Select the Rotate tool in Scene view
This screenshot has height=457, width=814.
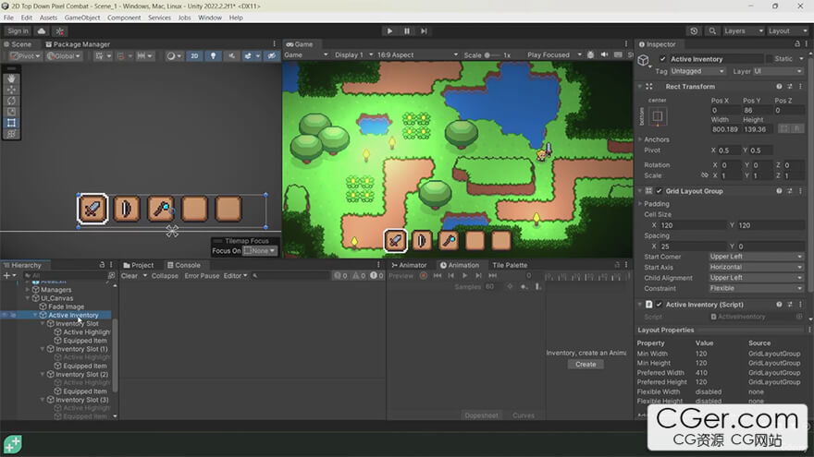[x=11, y=101]
